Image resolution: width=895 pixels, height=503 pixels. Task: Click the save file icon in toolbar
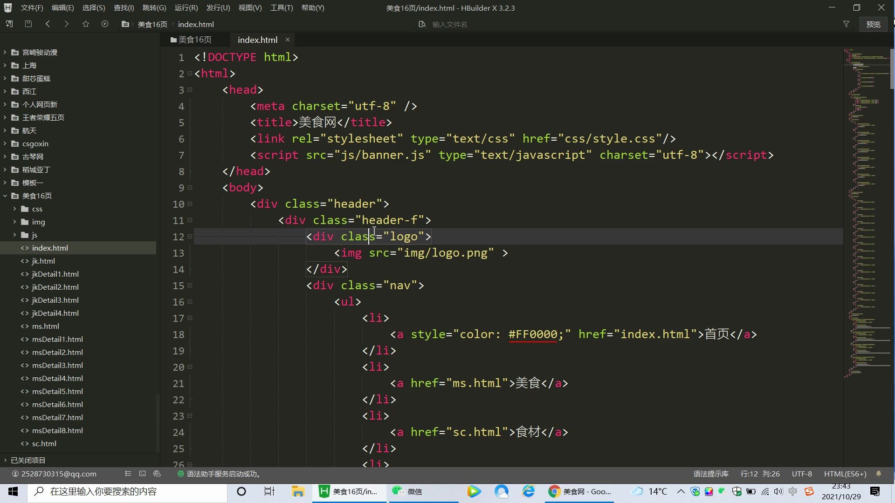tap(28, 24)
